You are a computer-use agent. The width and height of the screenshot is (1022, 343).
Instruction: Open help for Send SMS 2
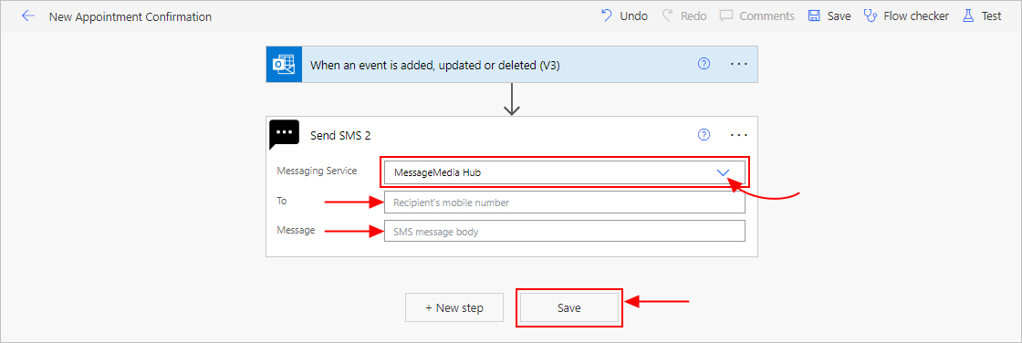704,134
